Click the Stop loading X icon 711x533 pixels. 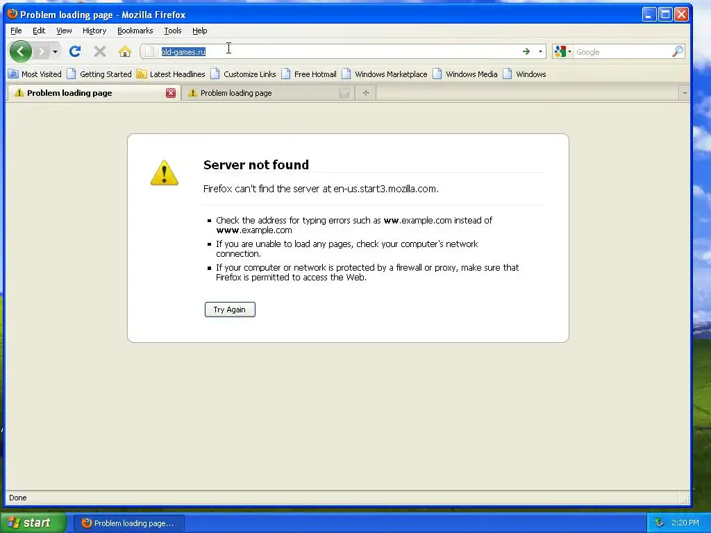pyautogui.click(x=100, y=51)
